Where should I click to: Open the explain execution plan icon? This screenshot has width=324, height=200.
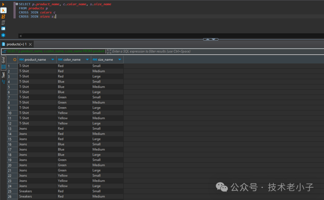click(3, 23)
